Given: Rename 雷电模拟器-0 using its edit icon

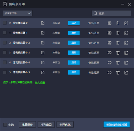Looking at the screenshot, I should (43, 23).
